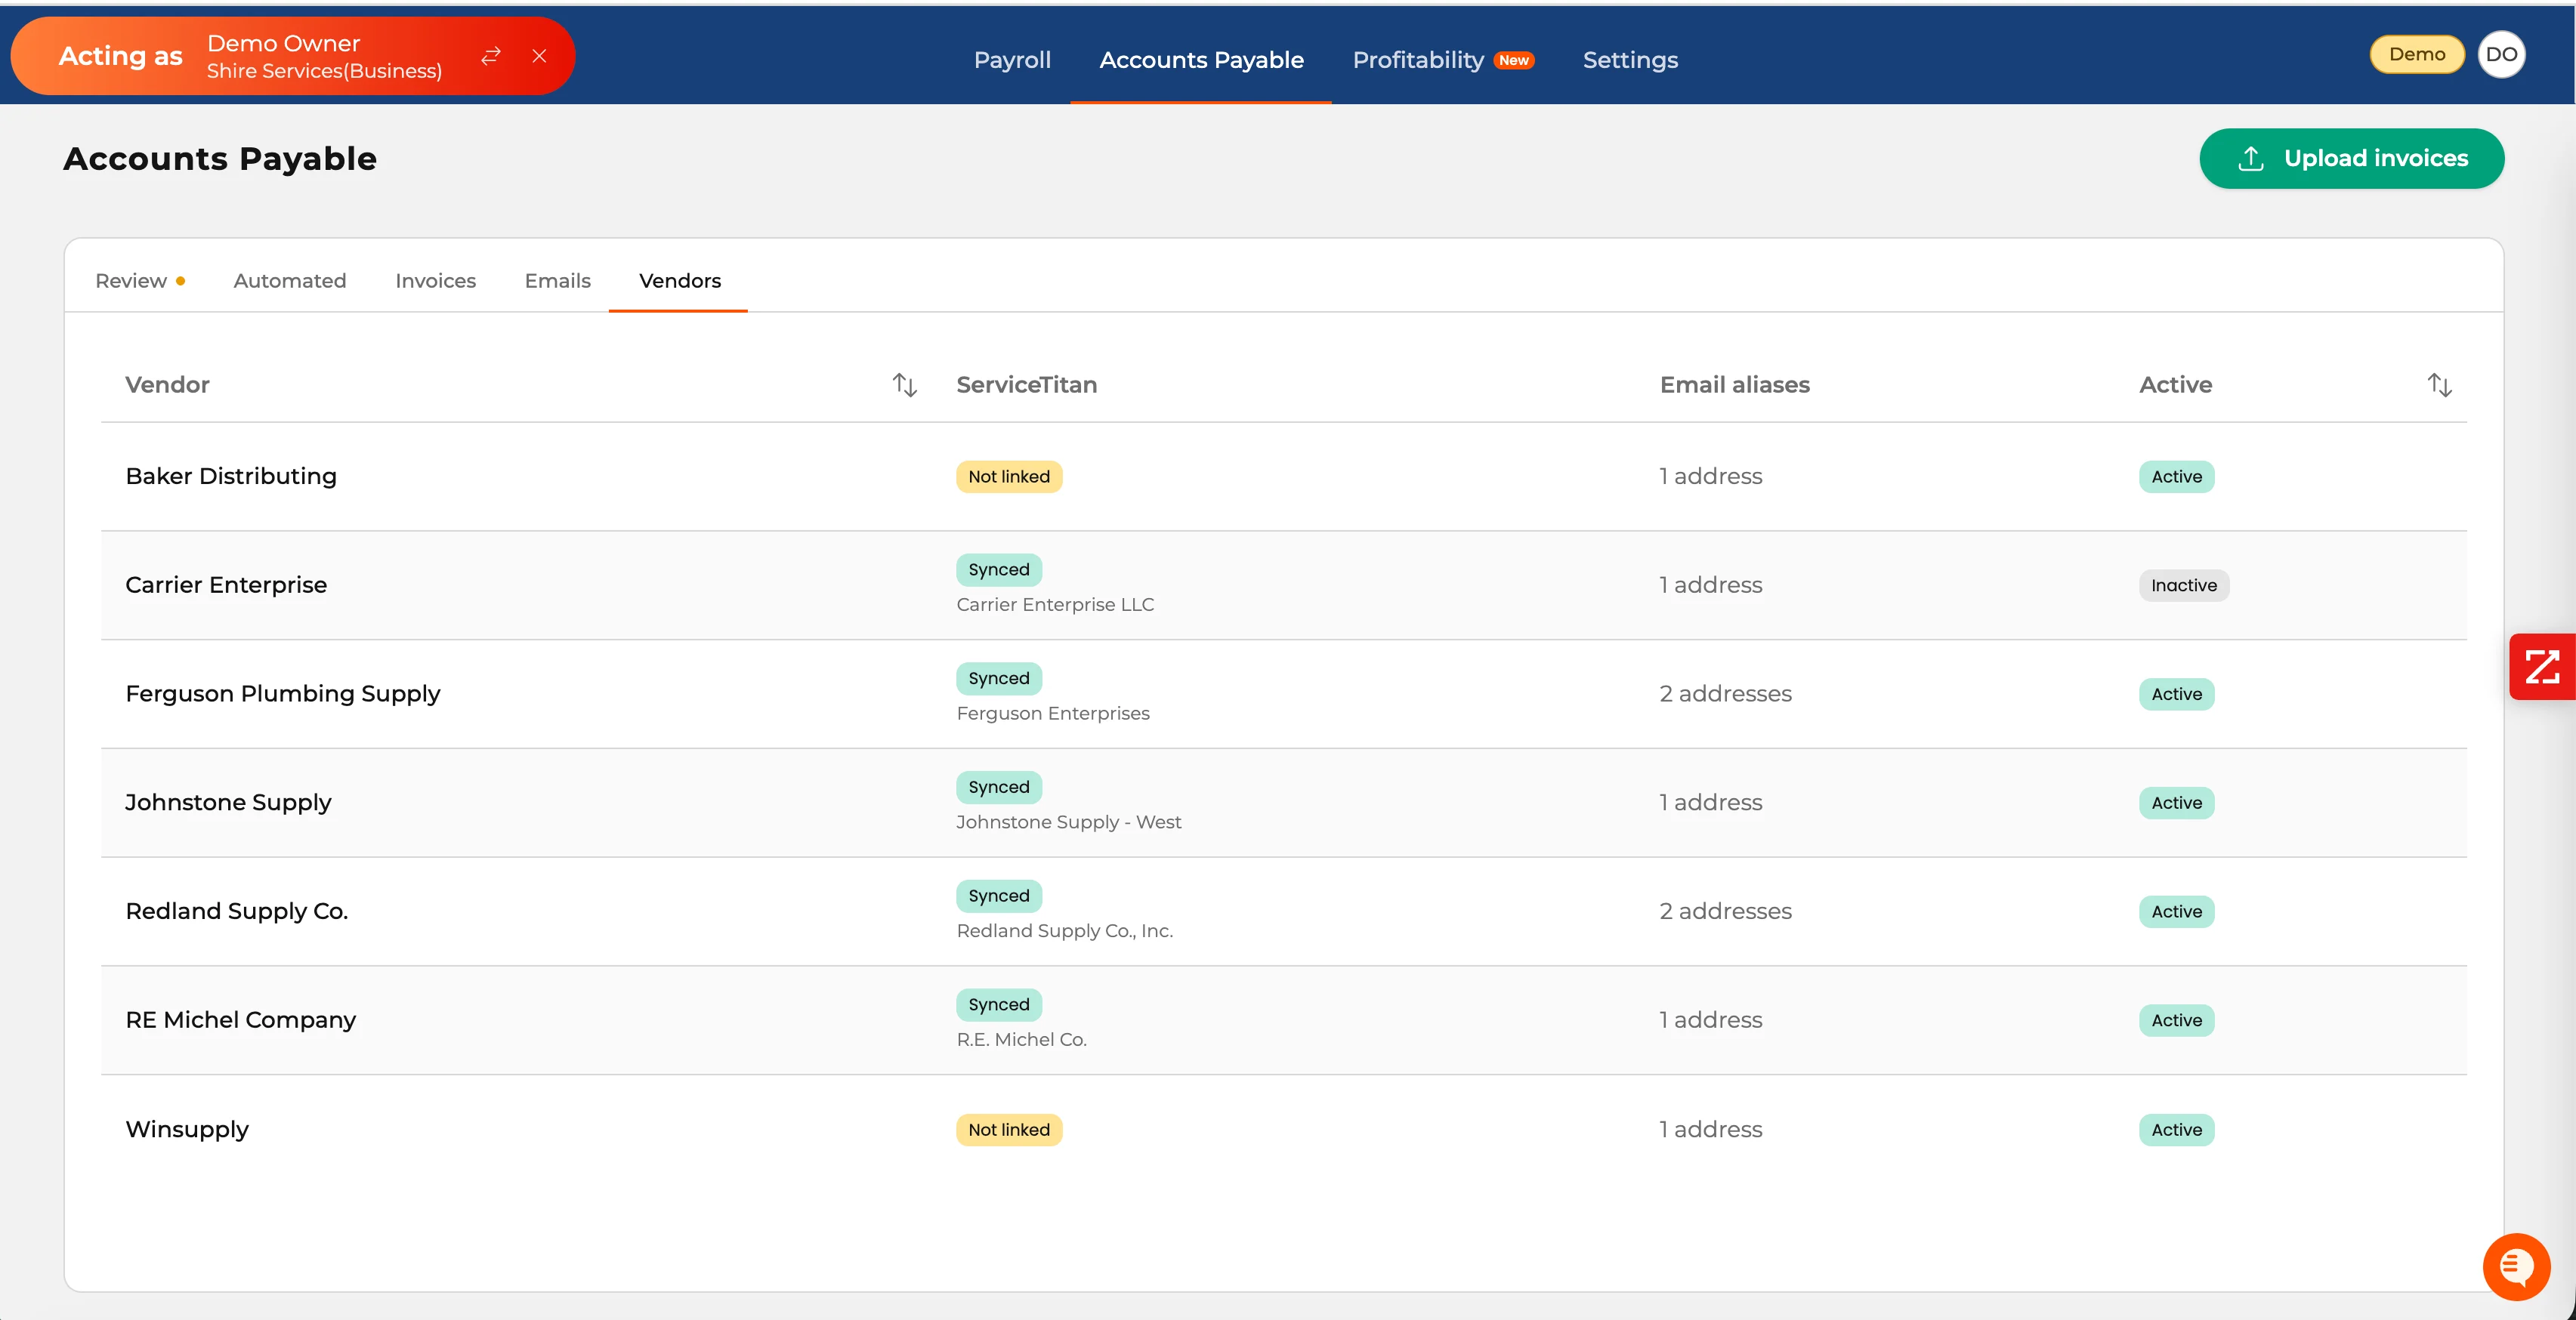Viewport: 2576px width, 1320px height.
Task: Open Baker Distributing vendor row
Action: coord(1283,477)
